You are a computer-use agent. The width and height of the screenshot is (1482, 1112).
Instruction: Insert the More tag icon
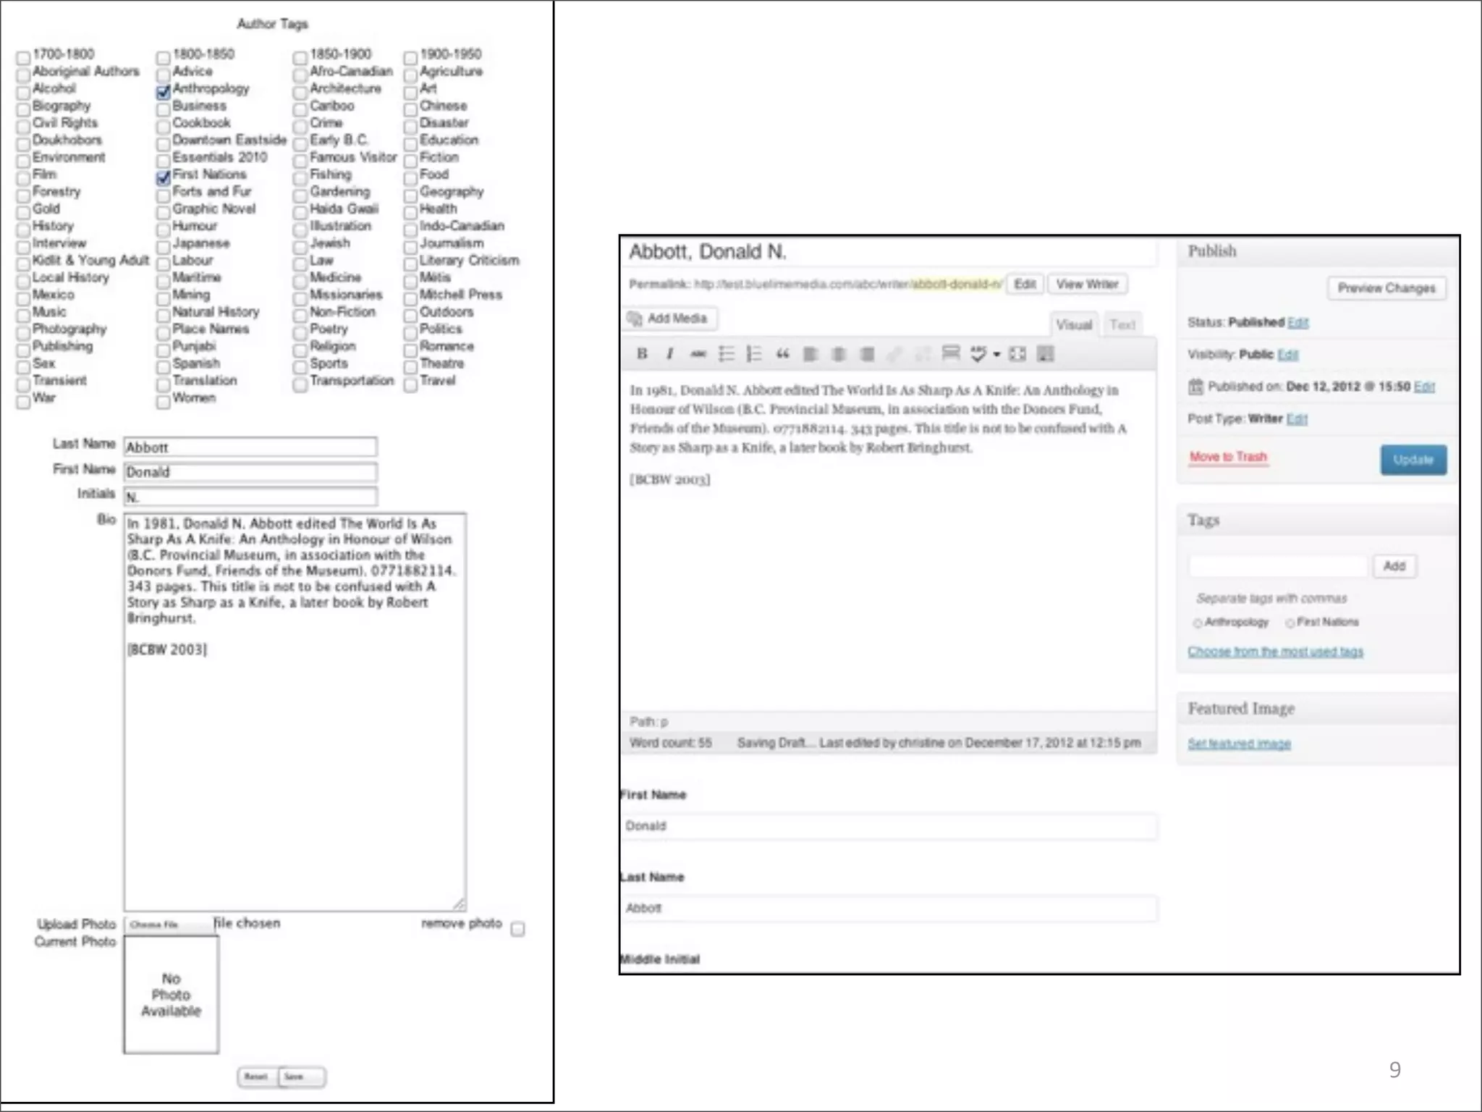click(x=950, y=354)
